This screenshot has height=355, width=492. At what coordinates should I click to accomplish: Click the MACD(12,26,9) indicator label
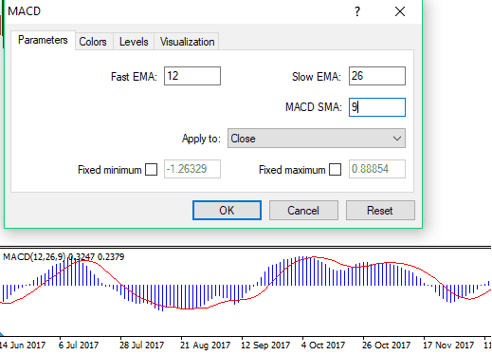coord(34,256)
